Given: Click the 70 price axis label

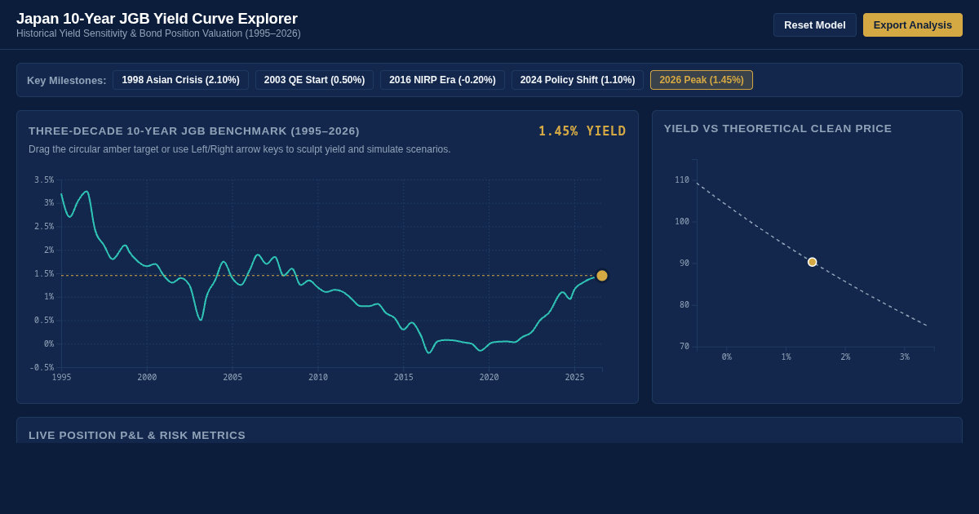Looking at the screenshot, I should 684,346.
